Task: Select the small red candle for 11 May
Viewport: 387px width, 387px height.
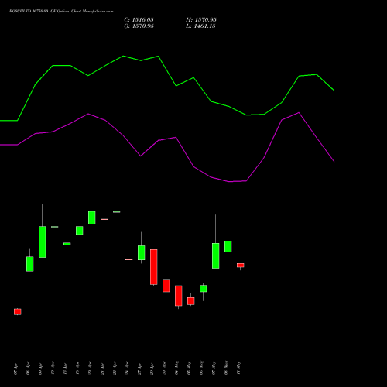Action: pyautogui.click(x=241, y=265)
